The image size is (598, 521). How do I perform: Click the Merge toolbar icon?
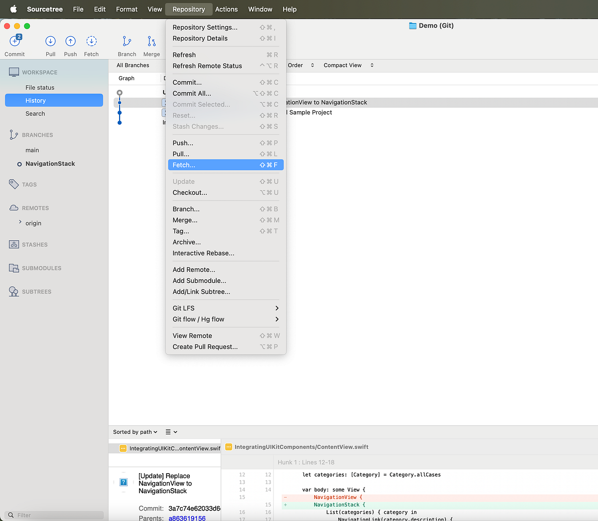click(151, 45)
